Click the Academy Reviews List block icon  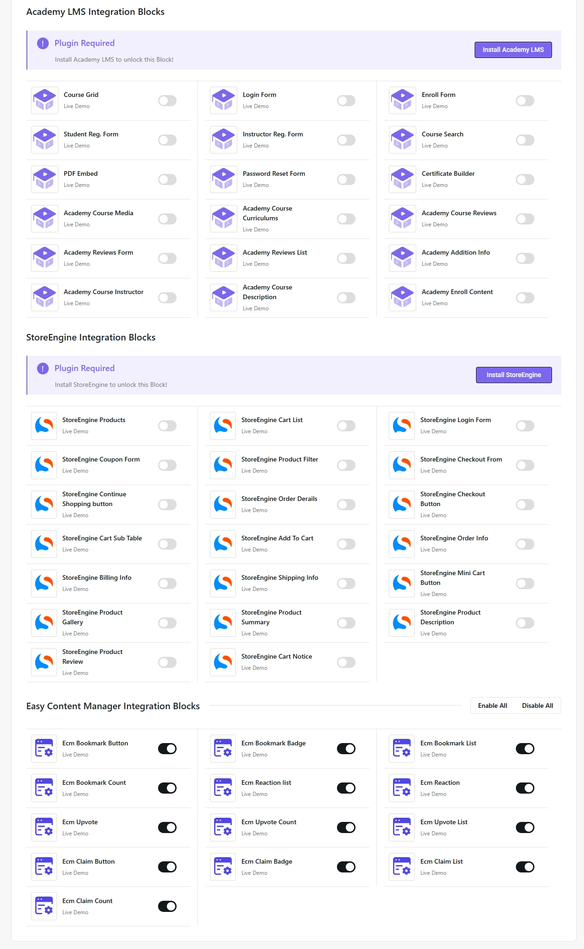click(x=223, y=258)
